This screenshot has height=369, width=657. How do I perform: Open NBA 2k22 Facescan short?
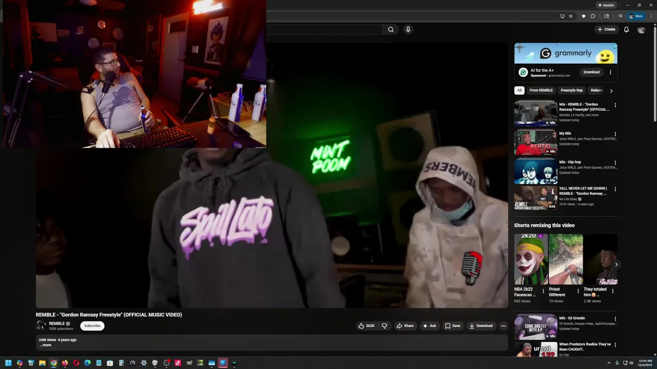(531, 259)
